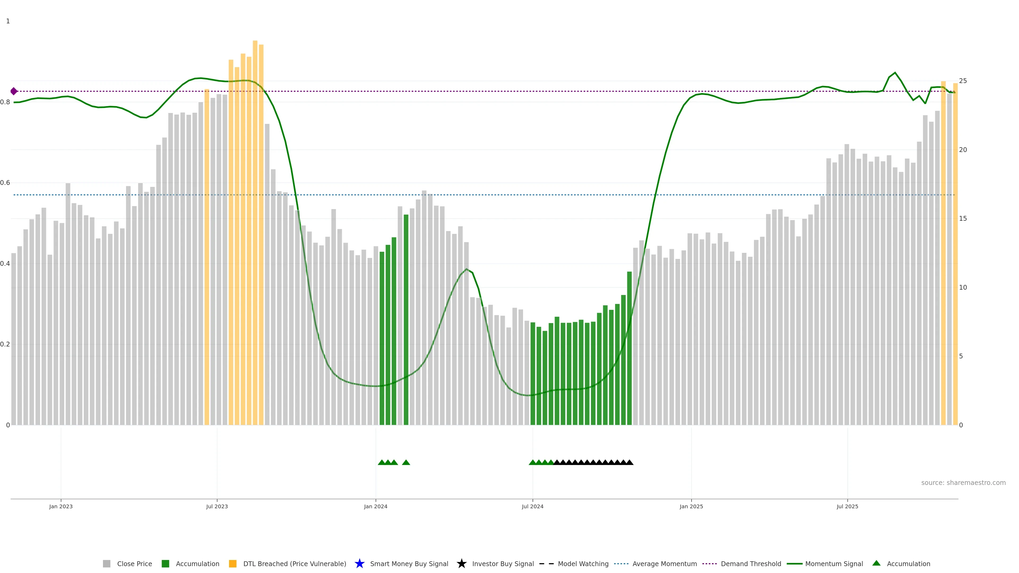Click the orange DTL Breached legend swatch
Image resolution: width=1019 pixels, height=573 pixels.
233,563
